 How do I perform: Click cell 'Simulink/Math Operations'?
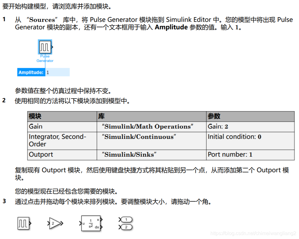click(x=152, y=127)
